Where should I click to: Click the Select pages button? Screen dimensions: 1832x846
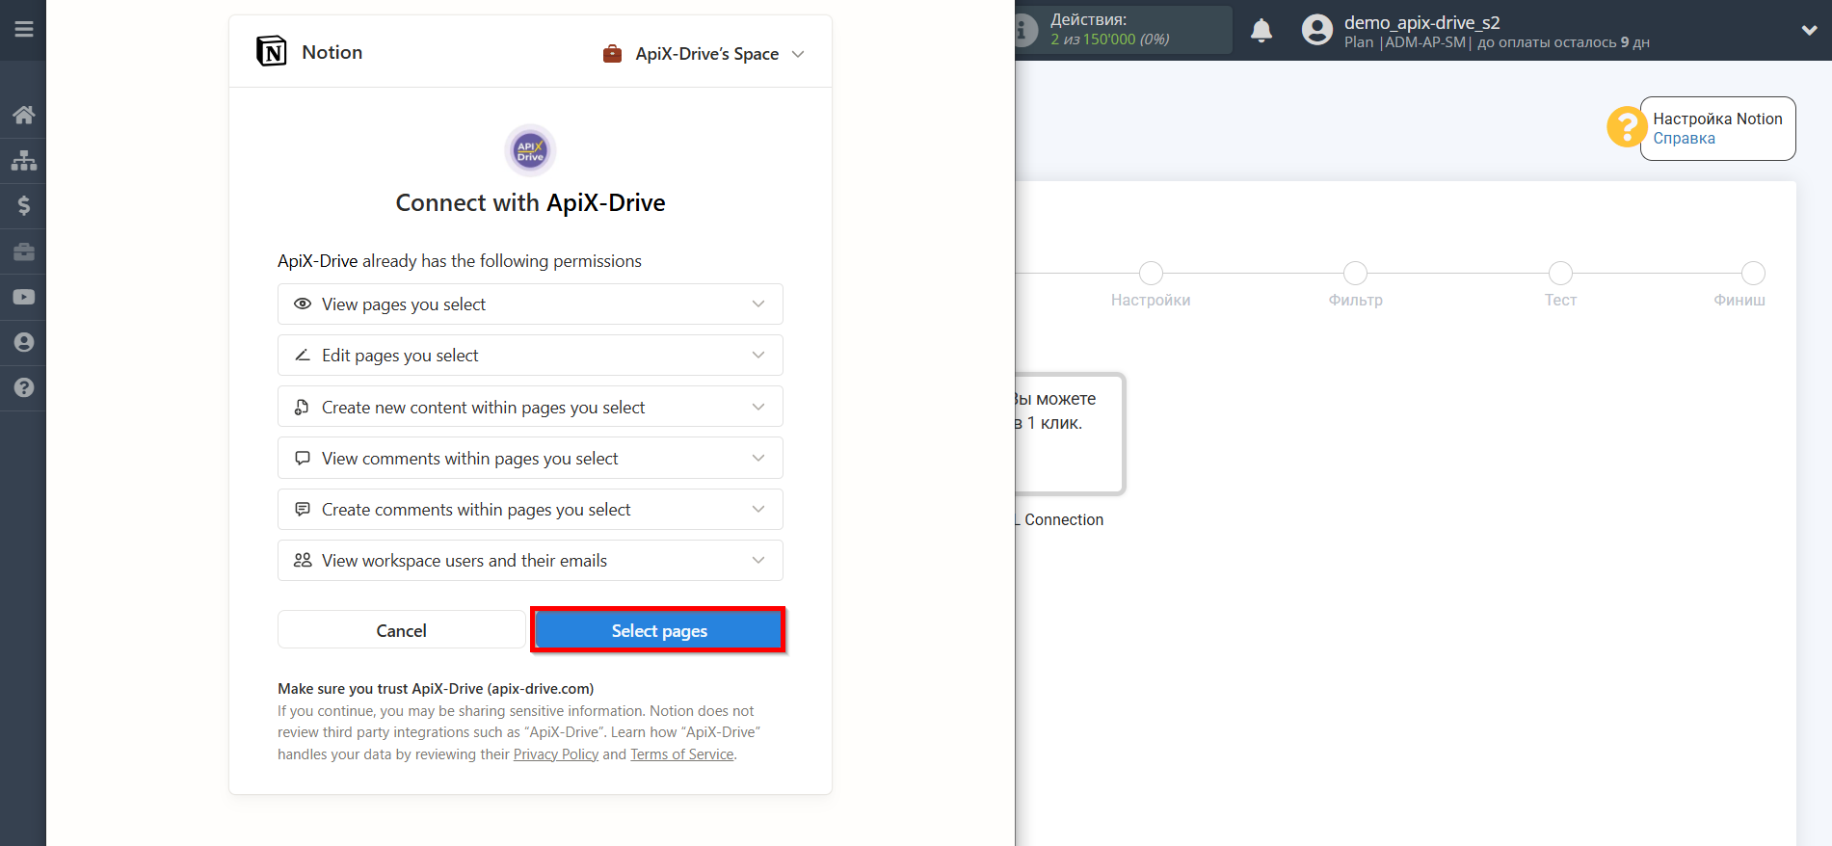[658, 630]
